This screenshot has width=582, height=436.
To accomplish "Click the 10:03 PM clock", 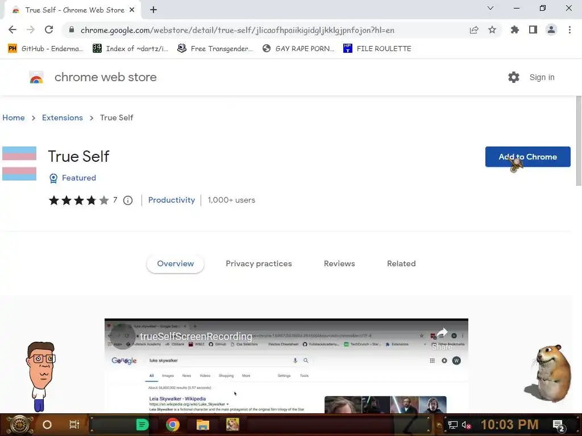I will (x=510, y=425).
